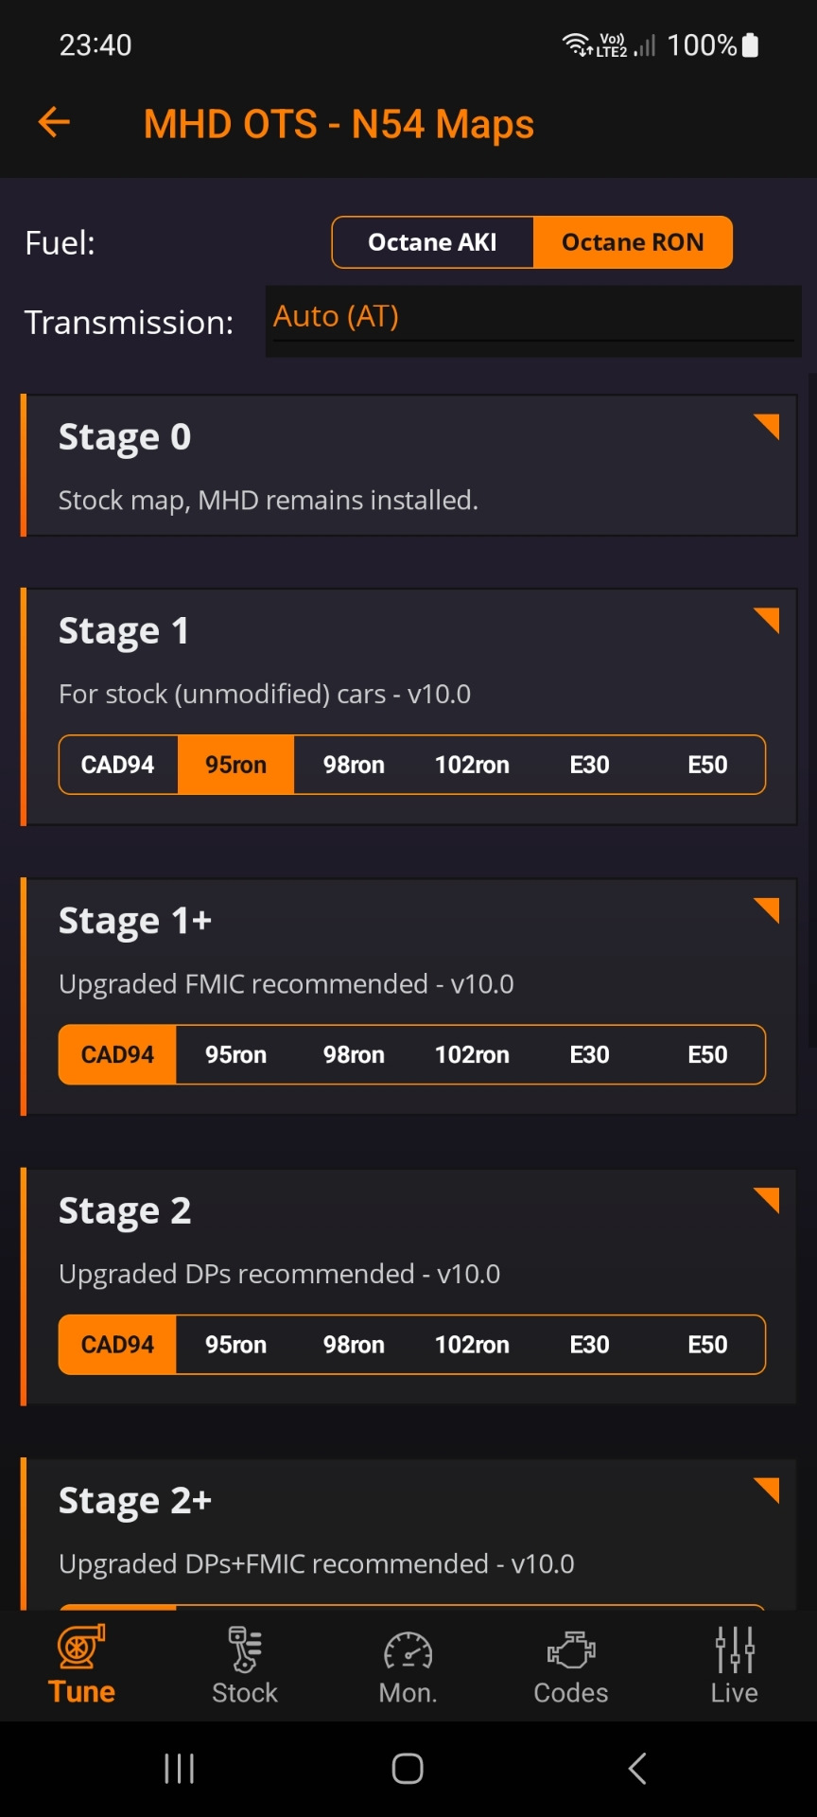This screenshot has width=817, height=1817.
Task: Select 98ron for Stage 1 map
Action: click(x=354, y=765)
